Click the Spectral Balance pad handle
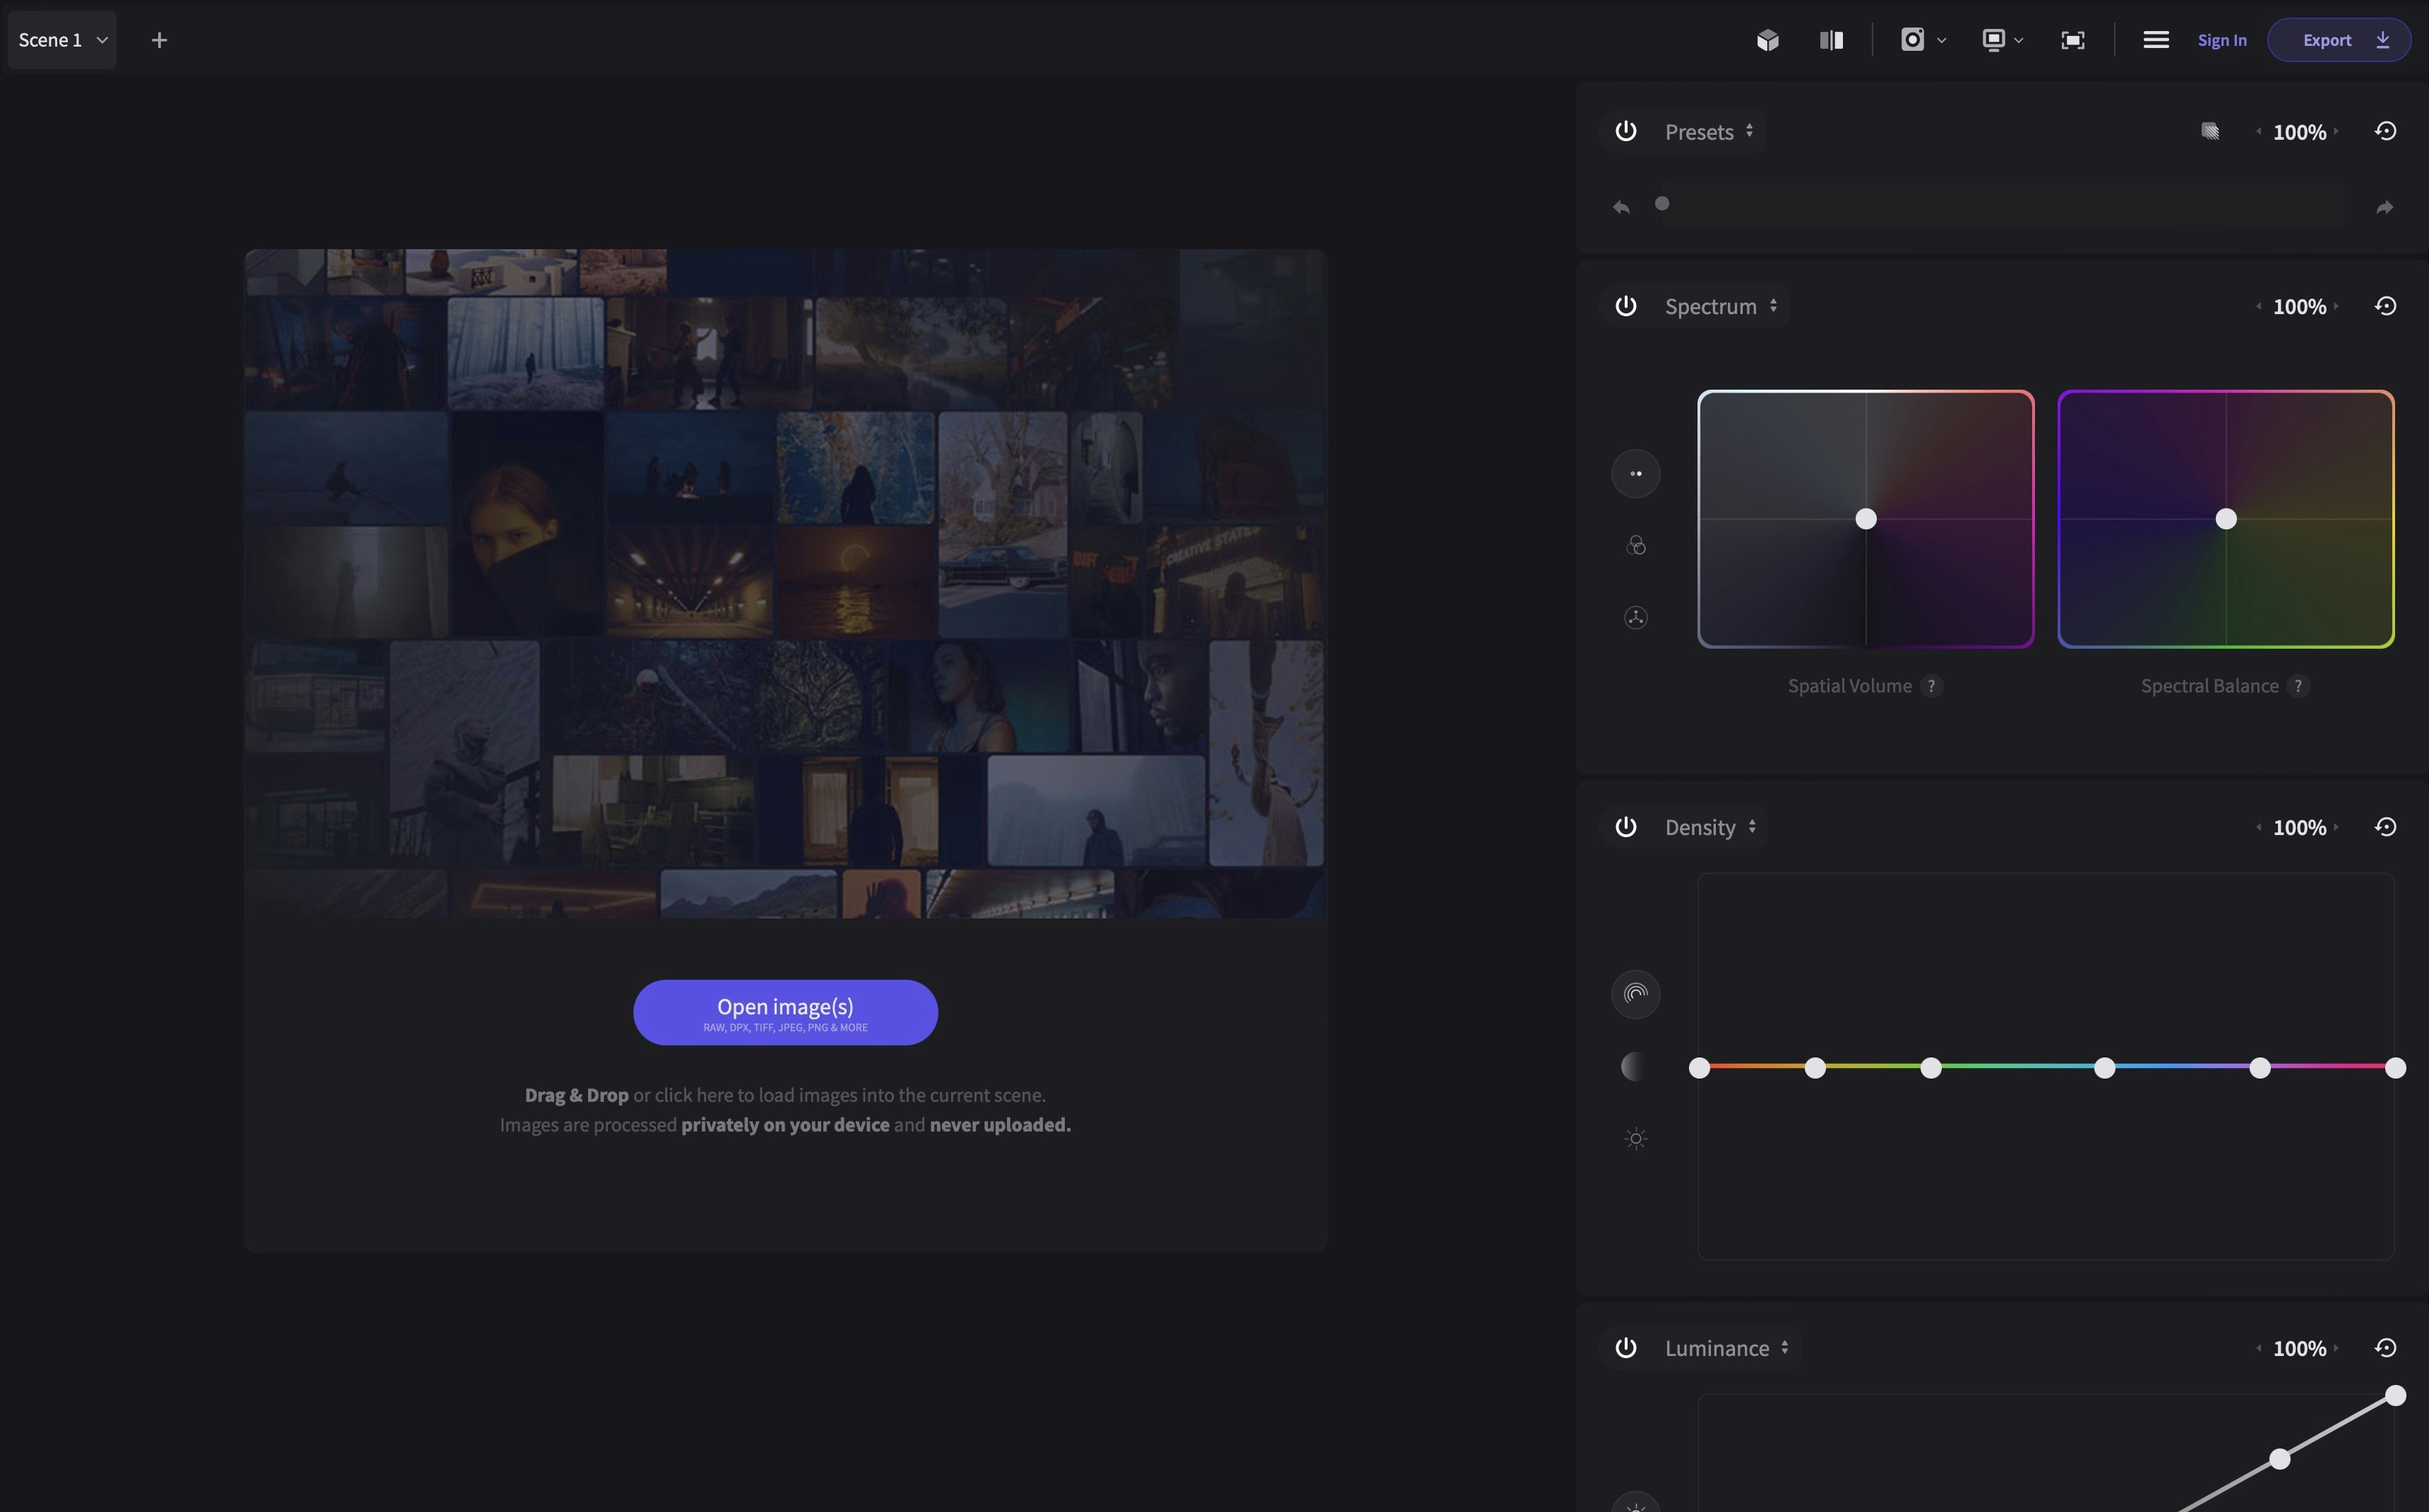The image size is (2429, 1512). [2226, 518]
